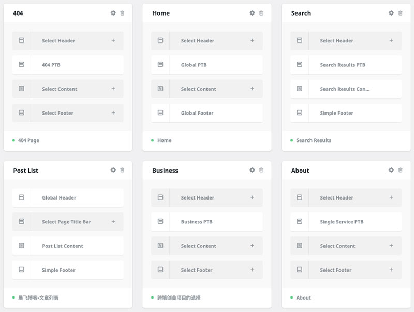Image resolution: width=414 pixels, height=312 pixels.
Task: Click the plus on 404 Select Content
Action: point(113,89)
